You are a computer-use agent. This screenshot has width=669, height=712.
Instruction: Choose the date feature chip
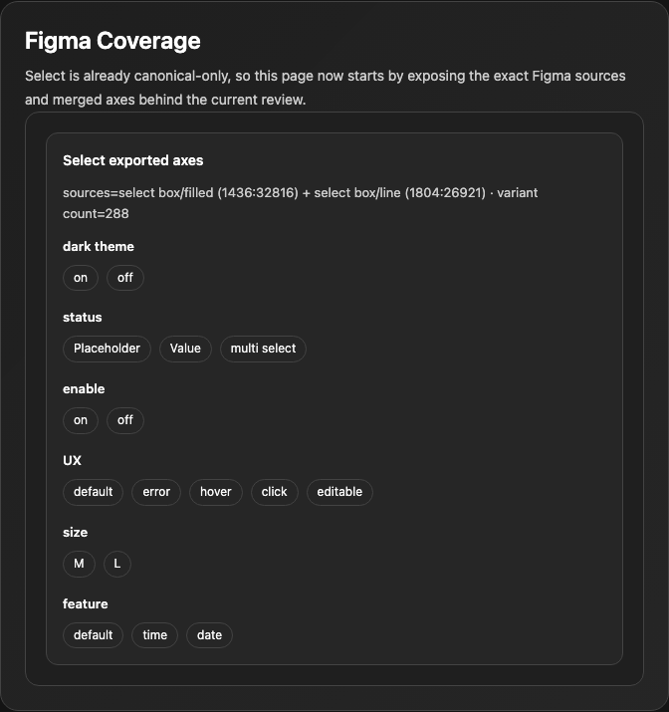pos(209,634)
